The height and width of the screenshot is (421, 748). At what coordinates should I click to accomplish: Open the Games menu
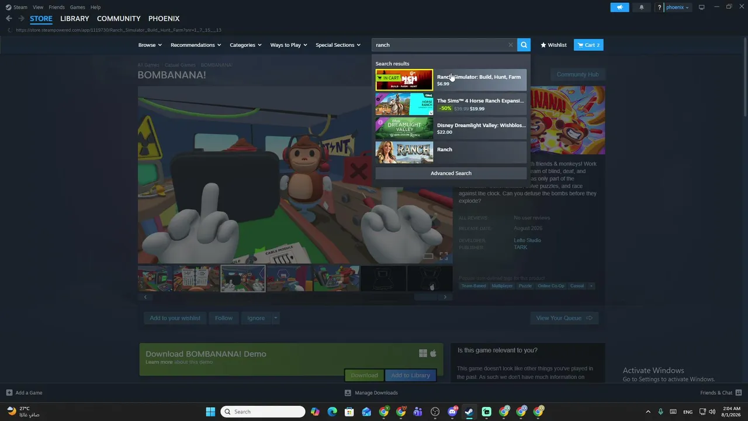pos(78,7)
